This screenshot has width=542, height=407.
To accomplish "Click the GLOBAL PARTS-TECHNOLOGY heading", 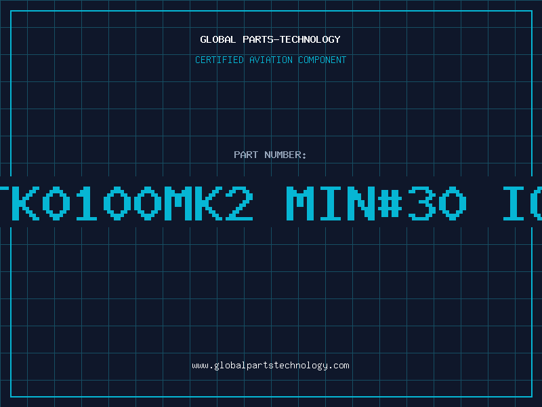I will [270, 39].
